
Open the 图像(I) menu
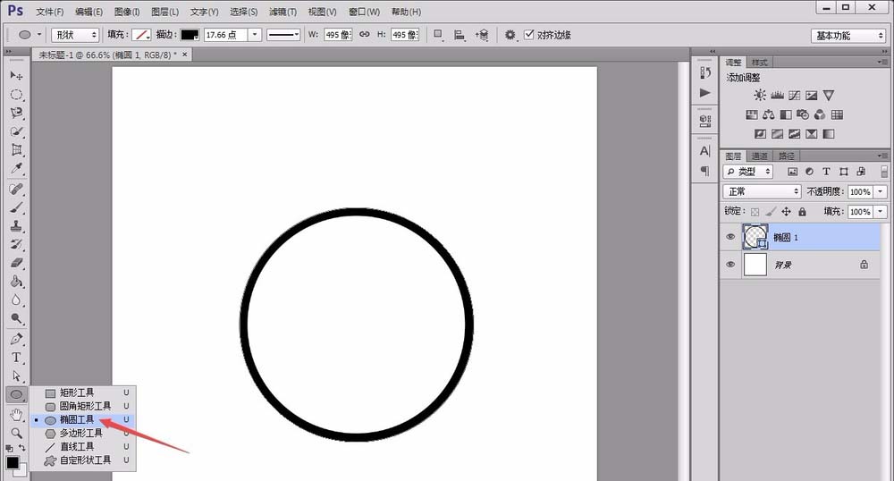[127, 12]
